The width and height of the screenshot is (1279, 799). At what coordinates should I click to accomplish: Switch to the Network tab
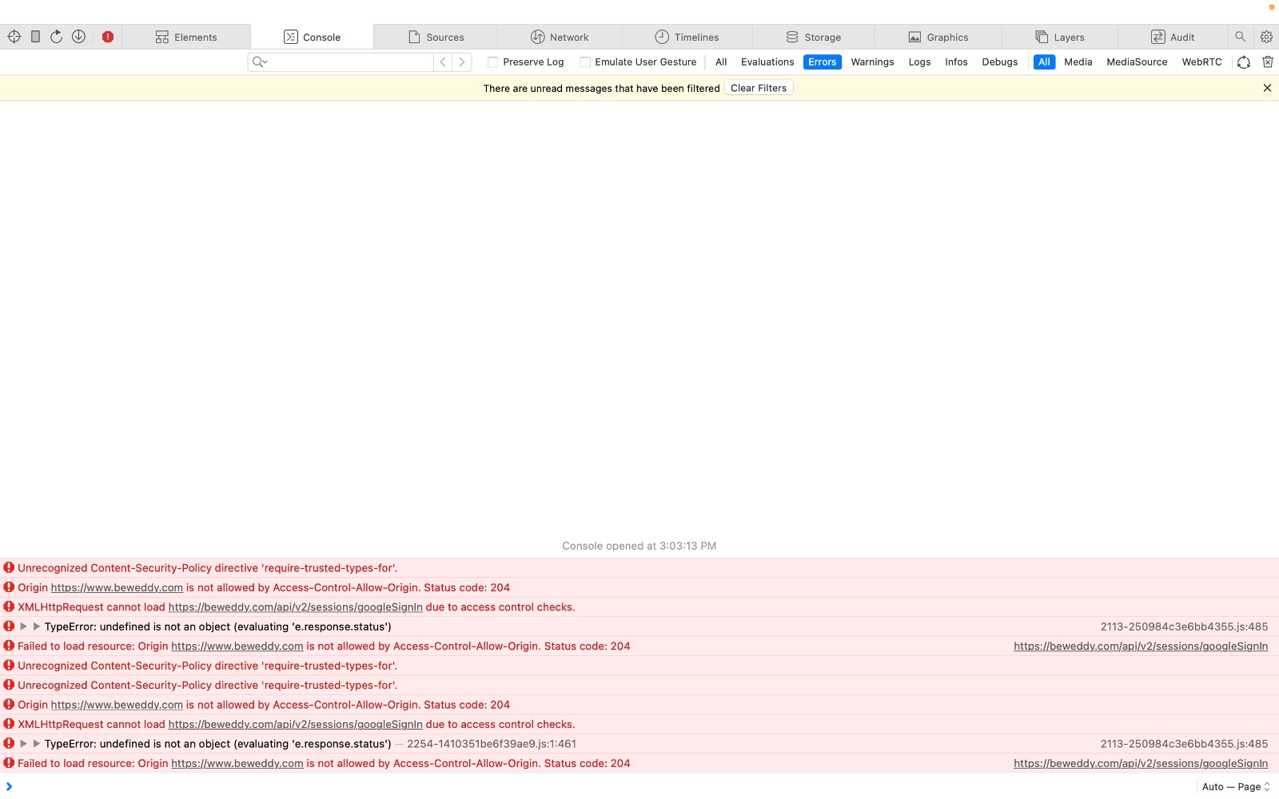[560, 37]
